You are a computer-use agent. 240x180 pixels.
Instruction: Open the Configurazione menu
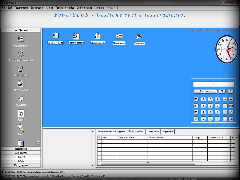[x=84, y=8]
